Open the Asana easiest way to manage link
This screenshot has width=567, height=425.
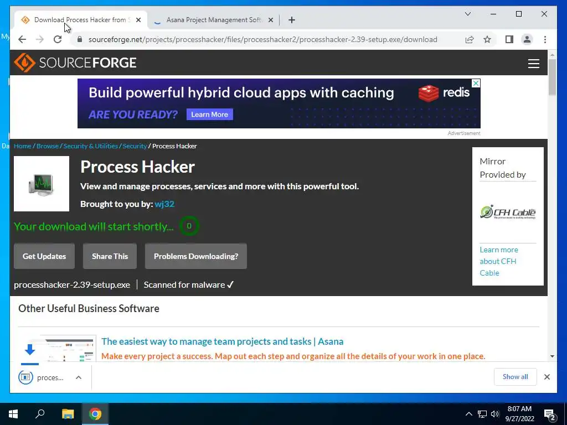click(x=223, y=341)
